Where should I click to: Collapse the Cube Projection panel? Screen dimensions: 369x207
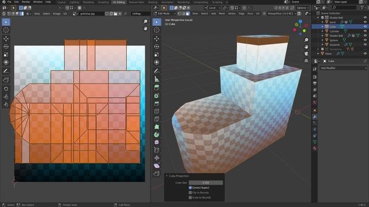[167, 176]
